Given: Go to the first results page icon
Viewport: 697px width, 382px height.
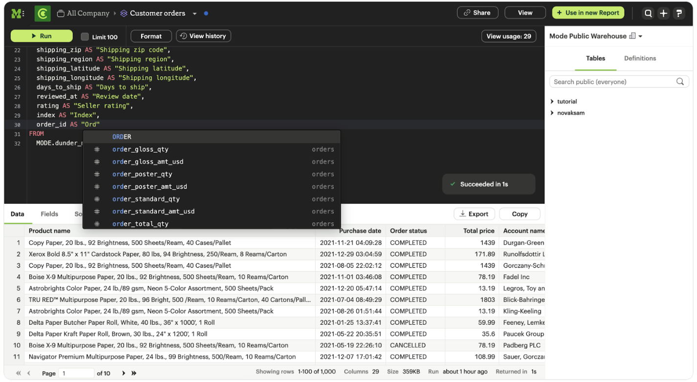Looking at the screenshot, I should click(x=19, y=373).
